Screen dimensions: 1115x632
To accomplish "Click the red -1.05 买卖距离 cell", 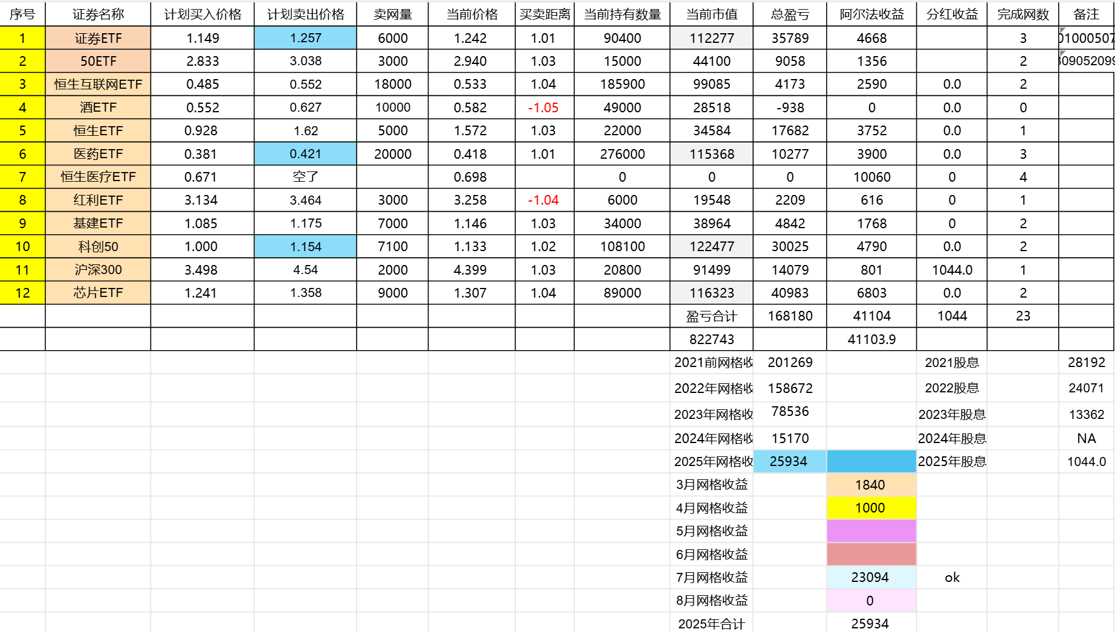I will click(x=543, y=107).
